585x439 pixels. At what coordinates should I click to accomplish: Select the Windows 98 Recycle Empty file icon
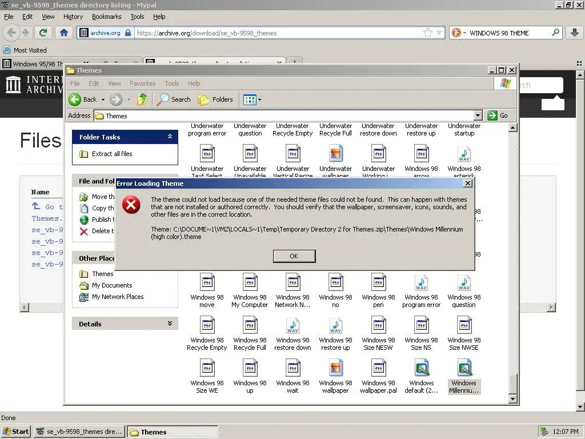(207, 325)
